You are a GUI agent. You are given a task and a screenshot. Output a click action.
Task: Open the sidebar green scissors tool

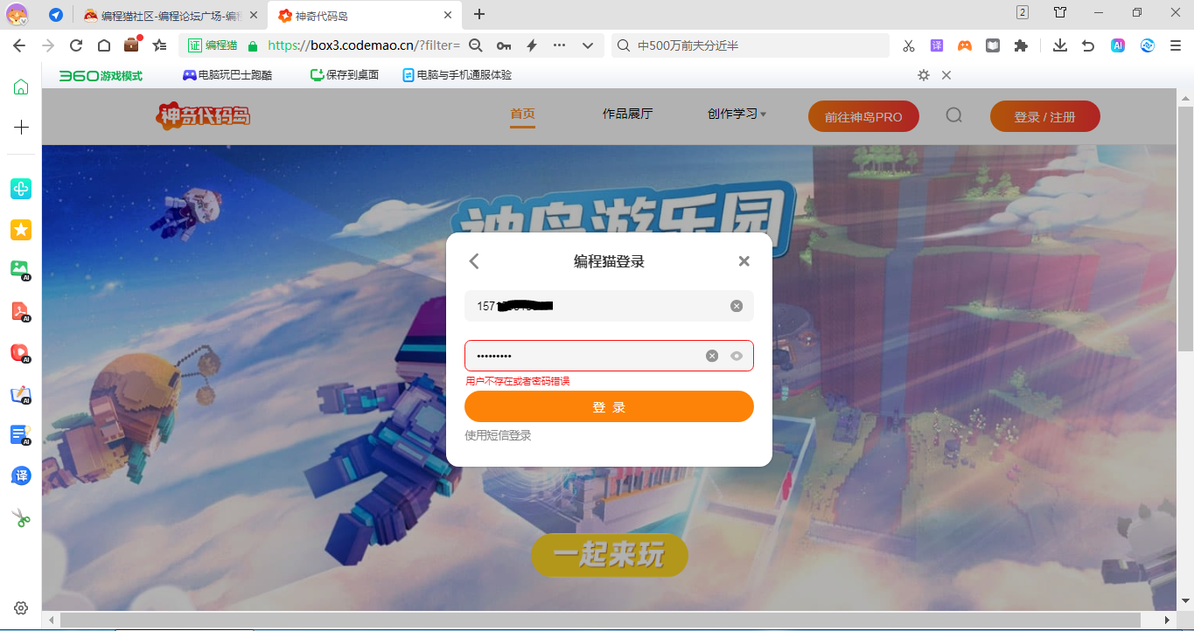pos(21,517)
